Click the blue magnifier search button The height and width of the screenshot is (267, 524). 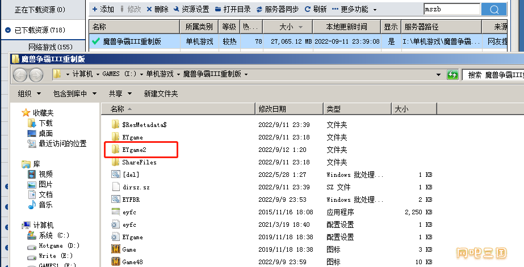coord(494,9)
